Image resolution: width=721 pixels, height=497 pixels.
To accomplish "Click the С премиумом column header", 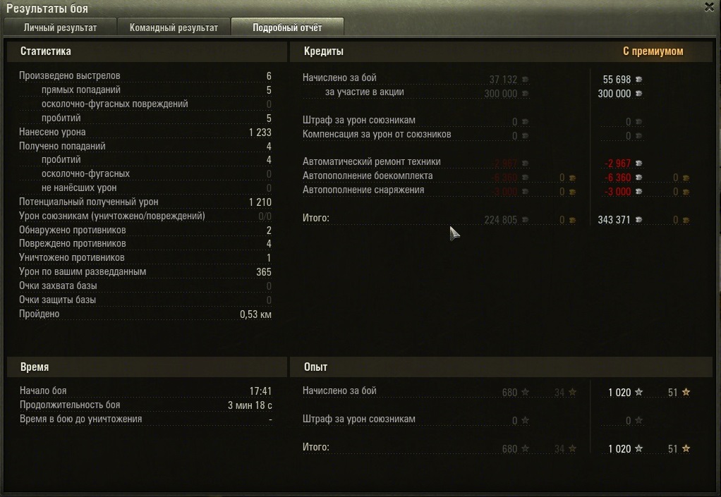I will pos(653,51).
